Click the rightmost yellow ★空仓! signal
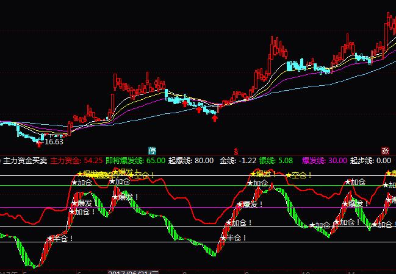Image resolution: width=396 pixels, height=274 pixels. click(x=299, y=175)
